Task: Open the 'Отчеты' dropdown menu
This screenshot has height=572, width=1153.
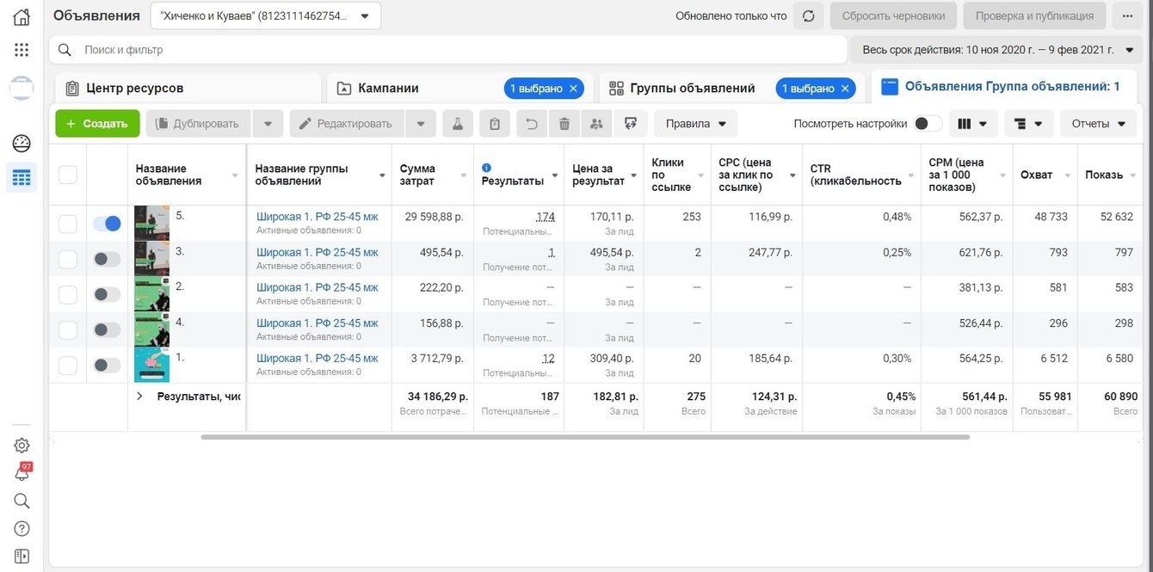Action: [1098, 124]
